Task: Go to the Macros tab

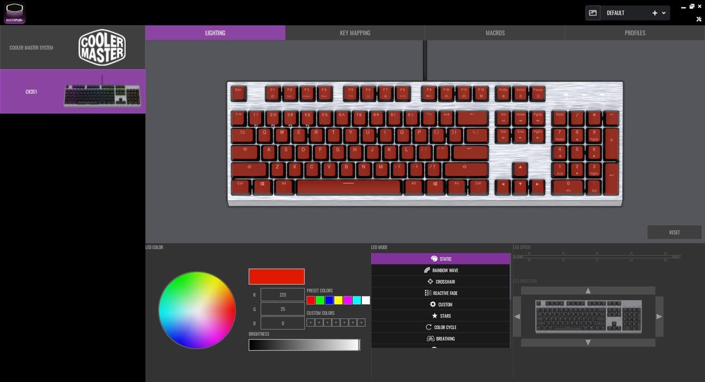Action: [x=495, y=33]
